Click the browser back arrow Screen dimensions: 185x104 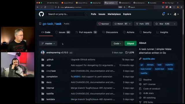tap(38, 7)
